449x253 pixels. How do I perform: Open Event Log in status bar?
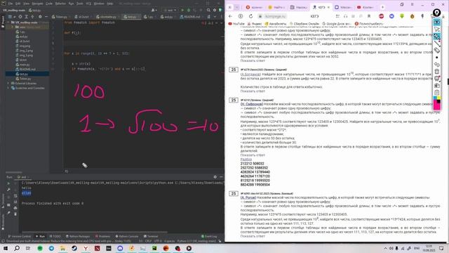coord(209,236)
